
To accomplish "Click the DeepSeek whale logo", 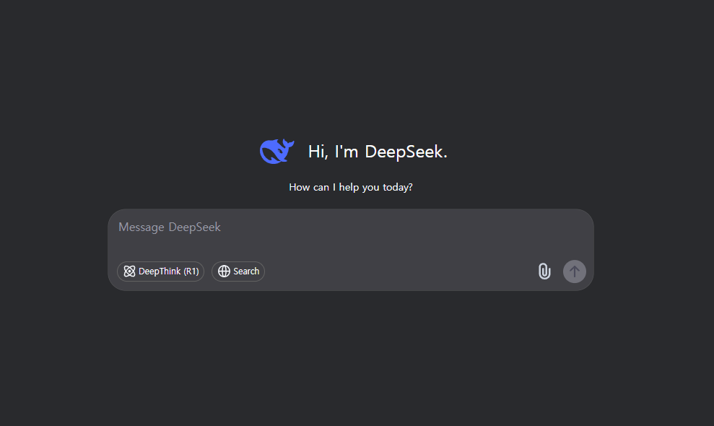I will [x=277, y=151].
